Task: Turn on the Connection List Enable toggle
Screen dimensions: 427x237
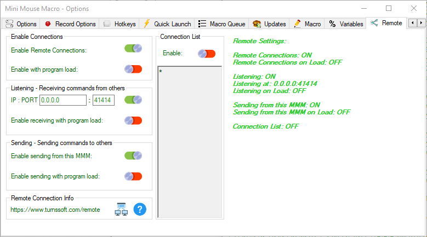Action: click(x=207, y=54)
